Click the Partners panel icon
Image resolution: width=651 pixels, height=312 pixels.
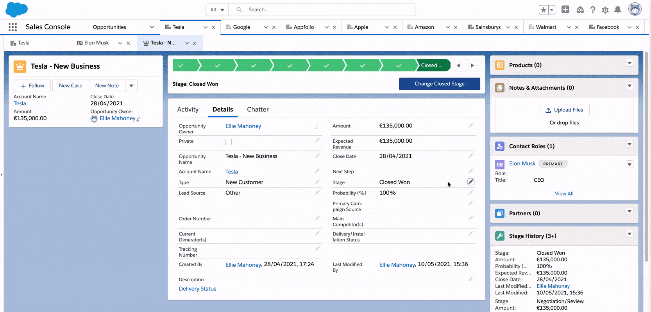tap(500, 213)
